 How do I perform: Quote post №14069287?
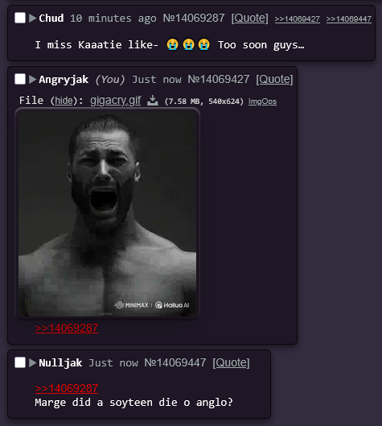tap(249, 19)
